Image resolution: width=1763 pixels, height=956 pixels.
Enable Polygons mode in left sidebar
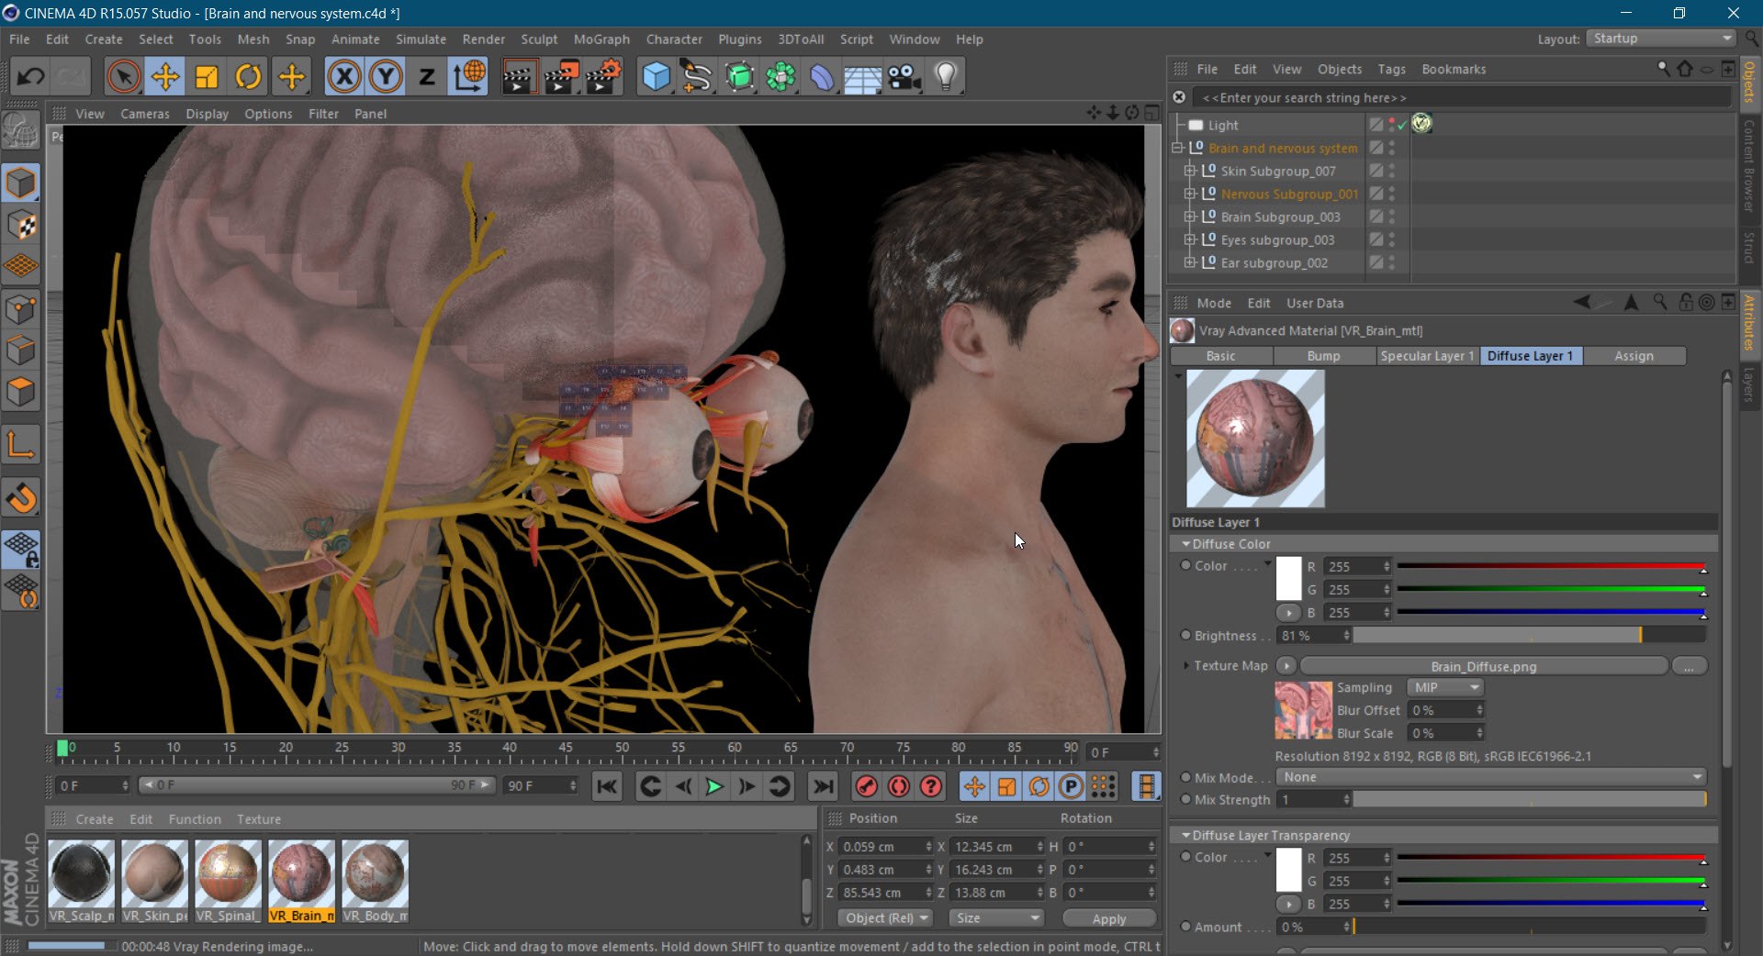[x=21, y=392]
